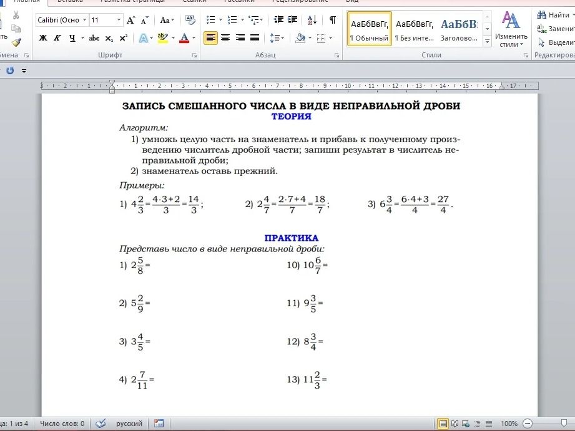Choose the red font color button

(184, 38)
